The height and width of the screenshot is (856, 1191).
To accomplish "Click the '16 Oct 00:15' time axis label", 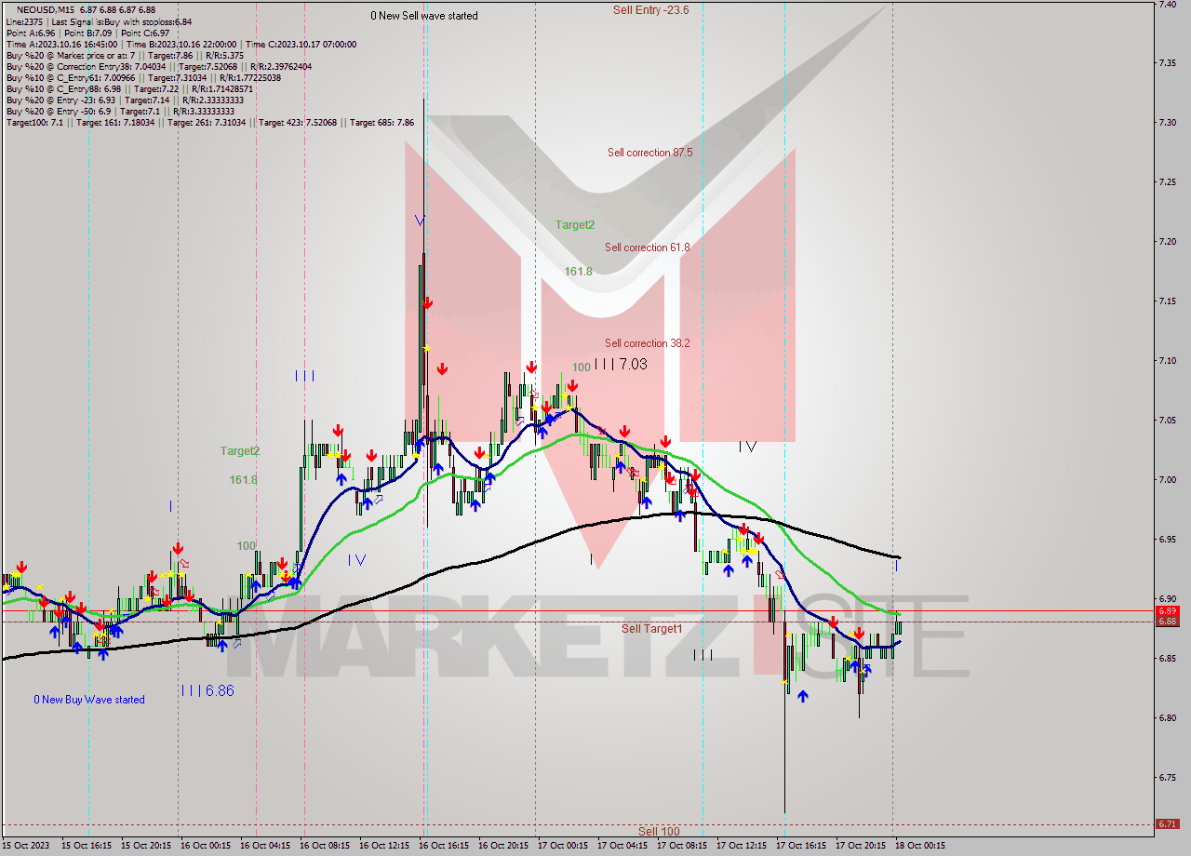I will click(x=205, y=846).
